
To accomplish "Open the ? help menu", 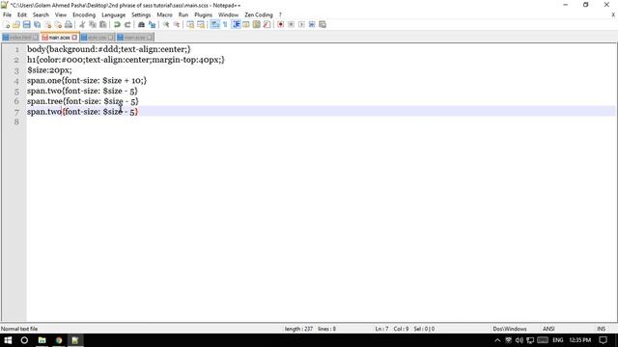I will point(280,14).
